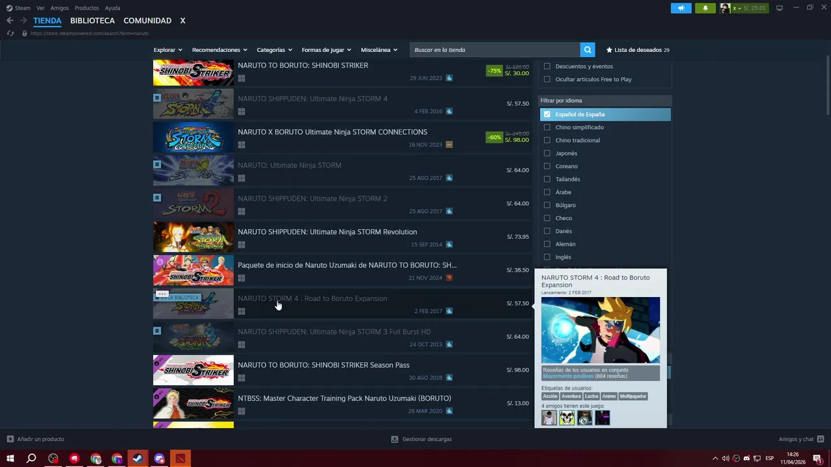Check the Coreano language filter

tap(547, 166)
